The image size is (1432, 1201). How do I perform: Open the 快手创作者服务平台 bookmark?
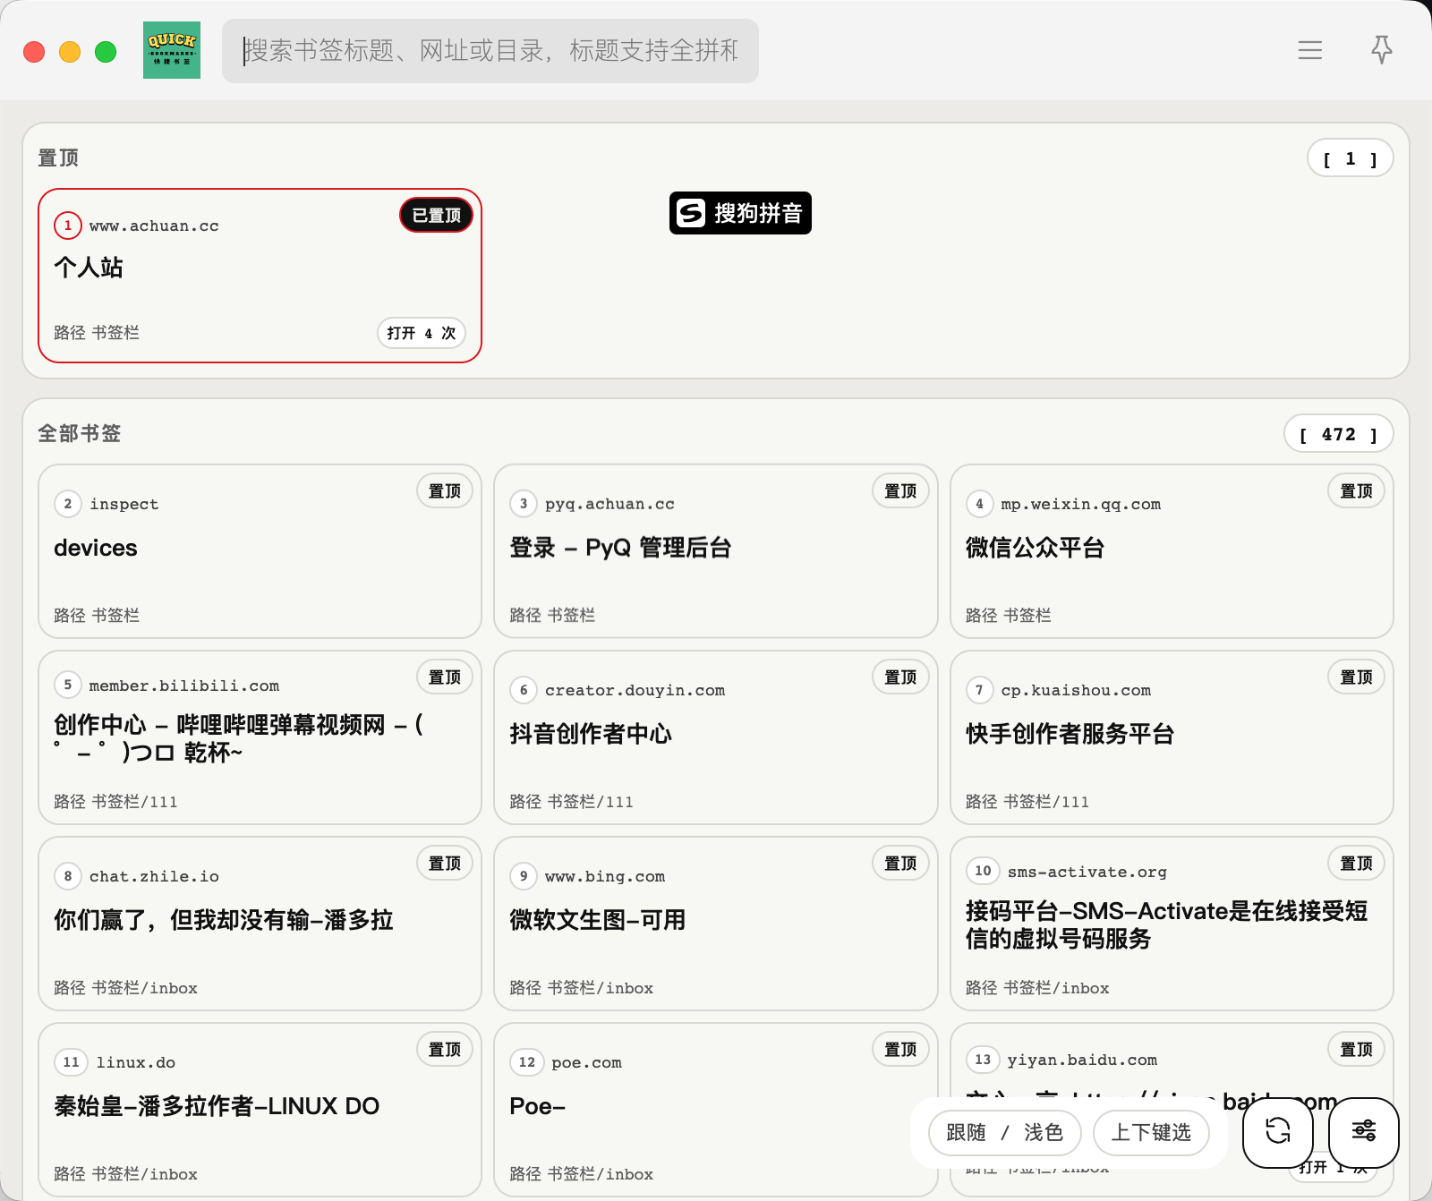coord(1070,734)
